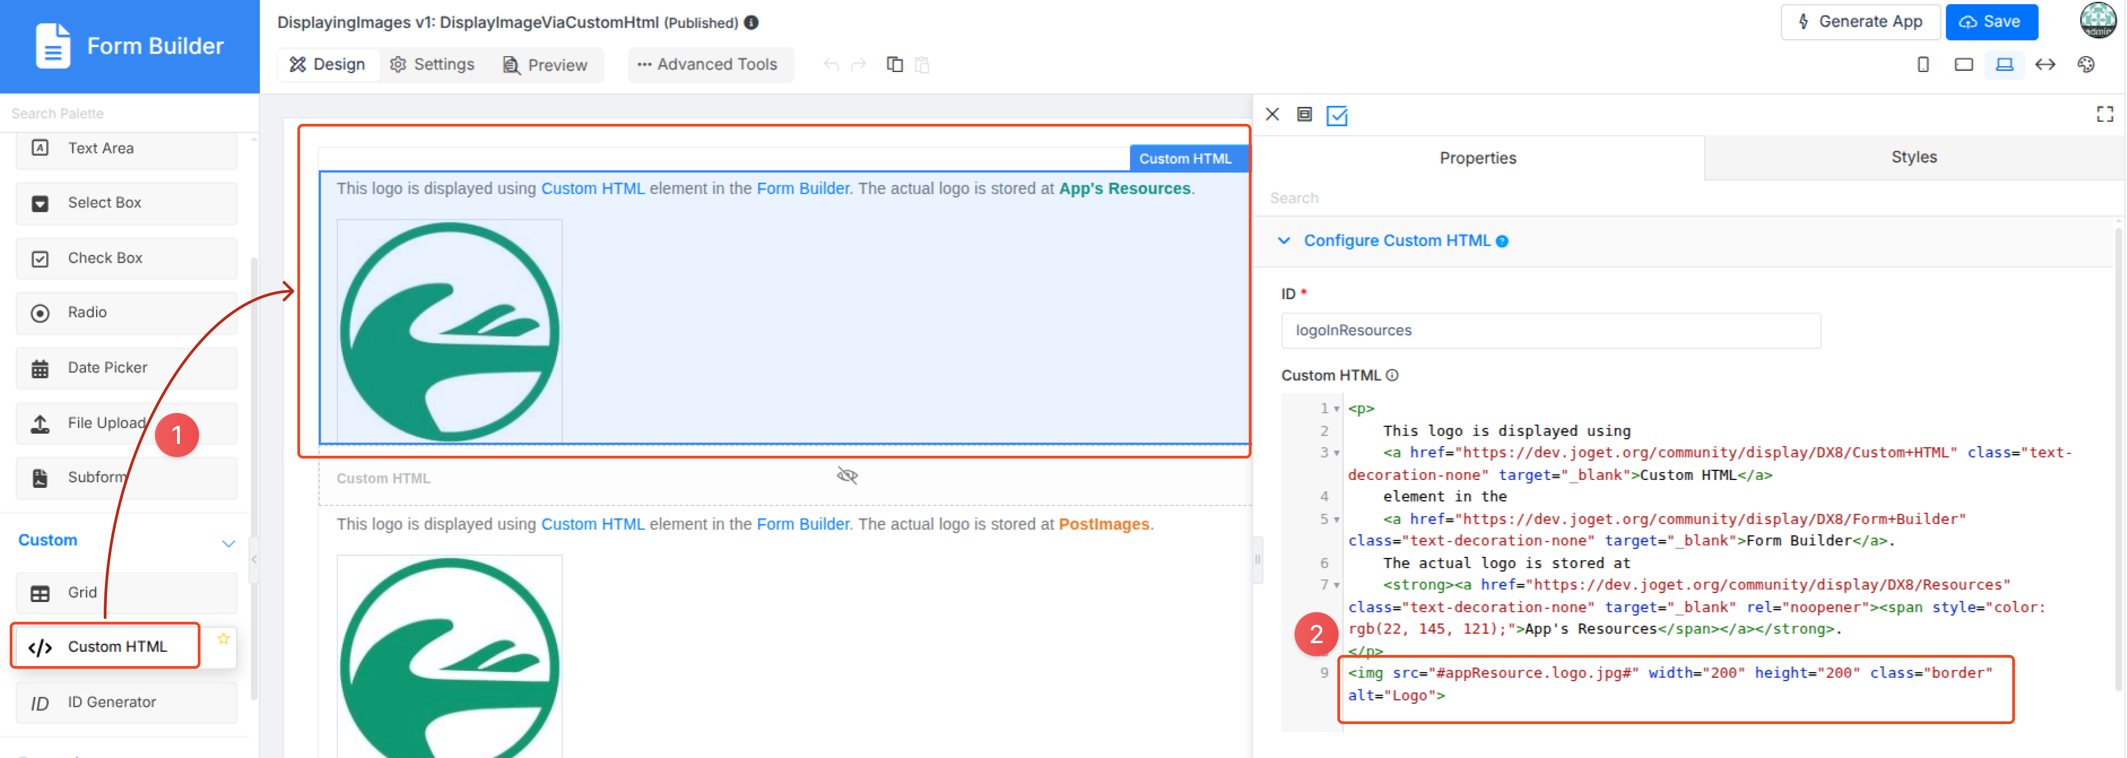Image resolution: width=2127 pixels, height=758 pixels.
Task: Open the PostImages orange link
Action: click(1103, 524)
